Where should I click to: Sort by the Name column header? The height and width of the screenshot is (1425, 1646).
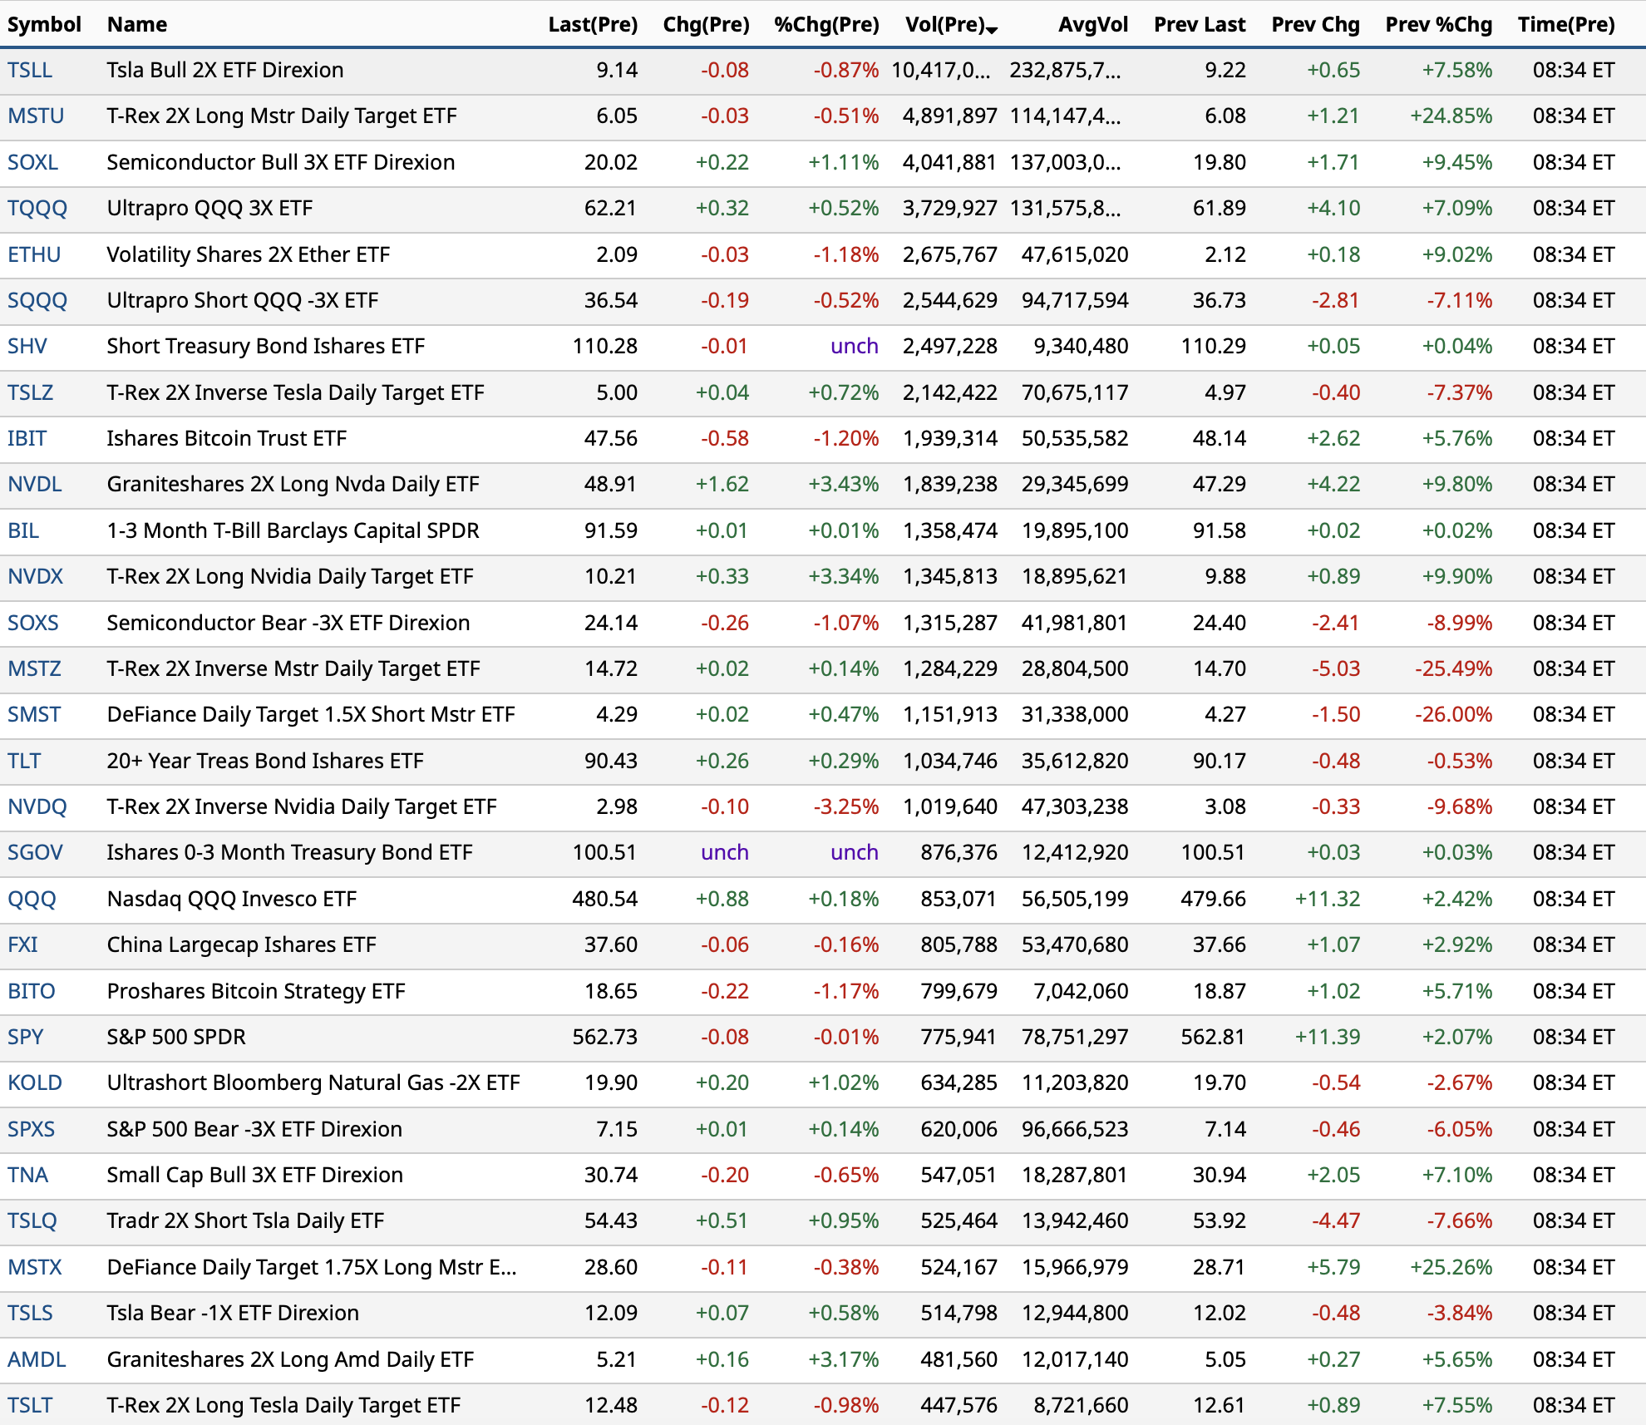137,24
